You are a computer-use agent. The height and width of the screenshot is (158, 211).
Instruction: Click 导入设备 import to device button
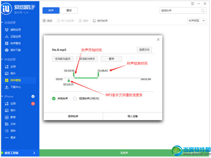pyautogui.click(x=132, y=116)
